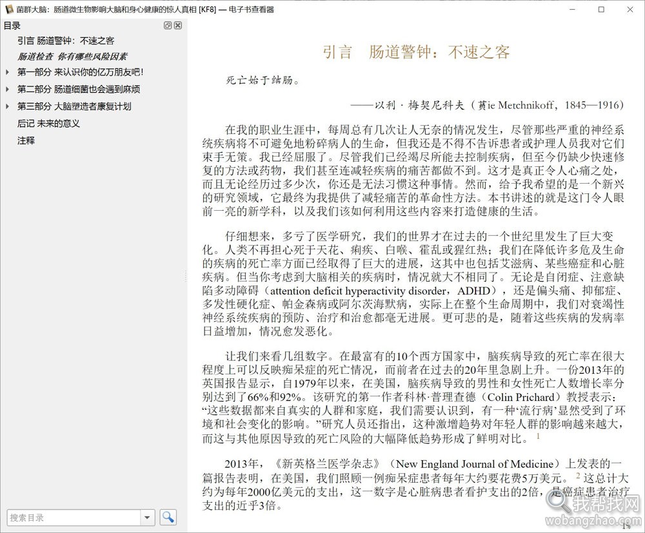The image size is (645, 533).
Task: Follow footnote reference 1
Action: (x=538, y=436)
